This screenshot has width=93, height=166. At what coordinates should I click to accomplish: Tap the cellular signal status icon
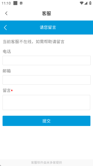pos(86,3)
